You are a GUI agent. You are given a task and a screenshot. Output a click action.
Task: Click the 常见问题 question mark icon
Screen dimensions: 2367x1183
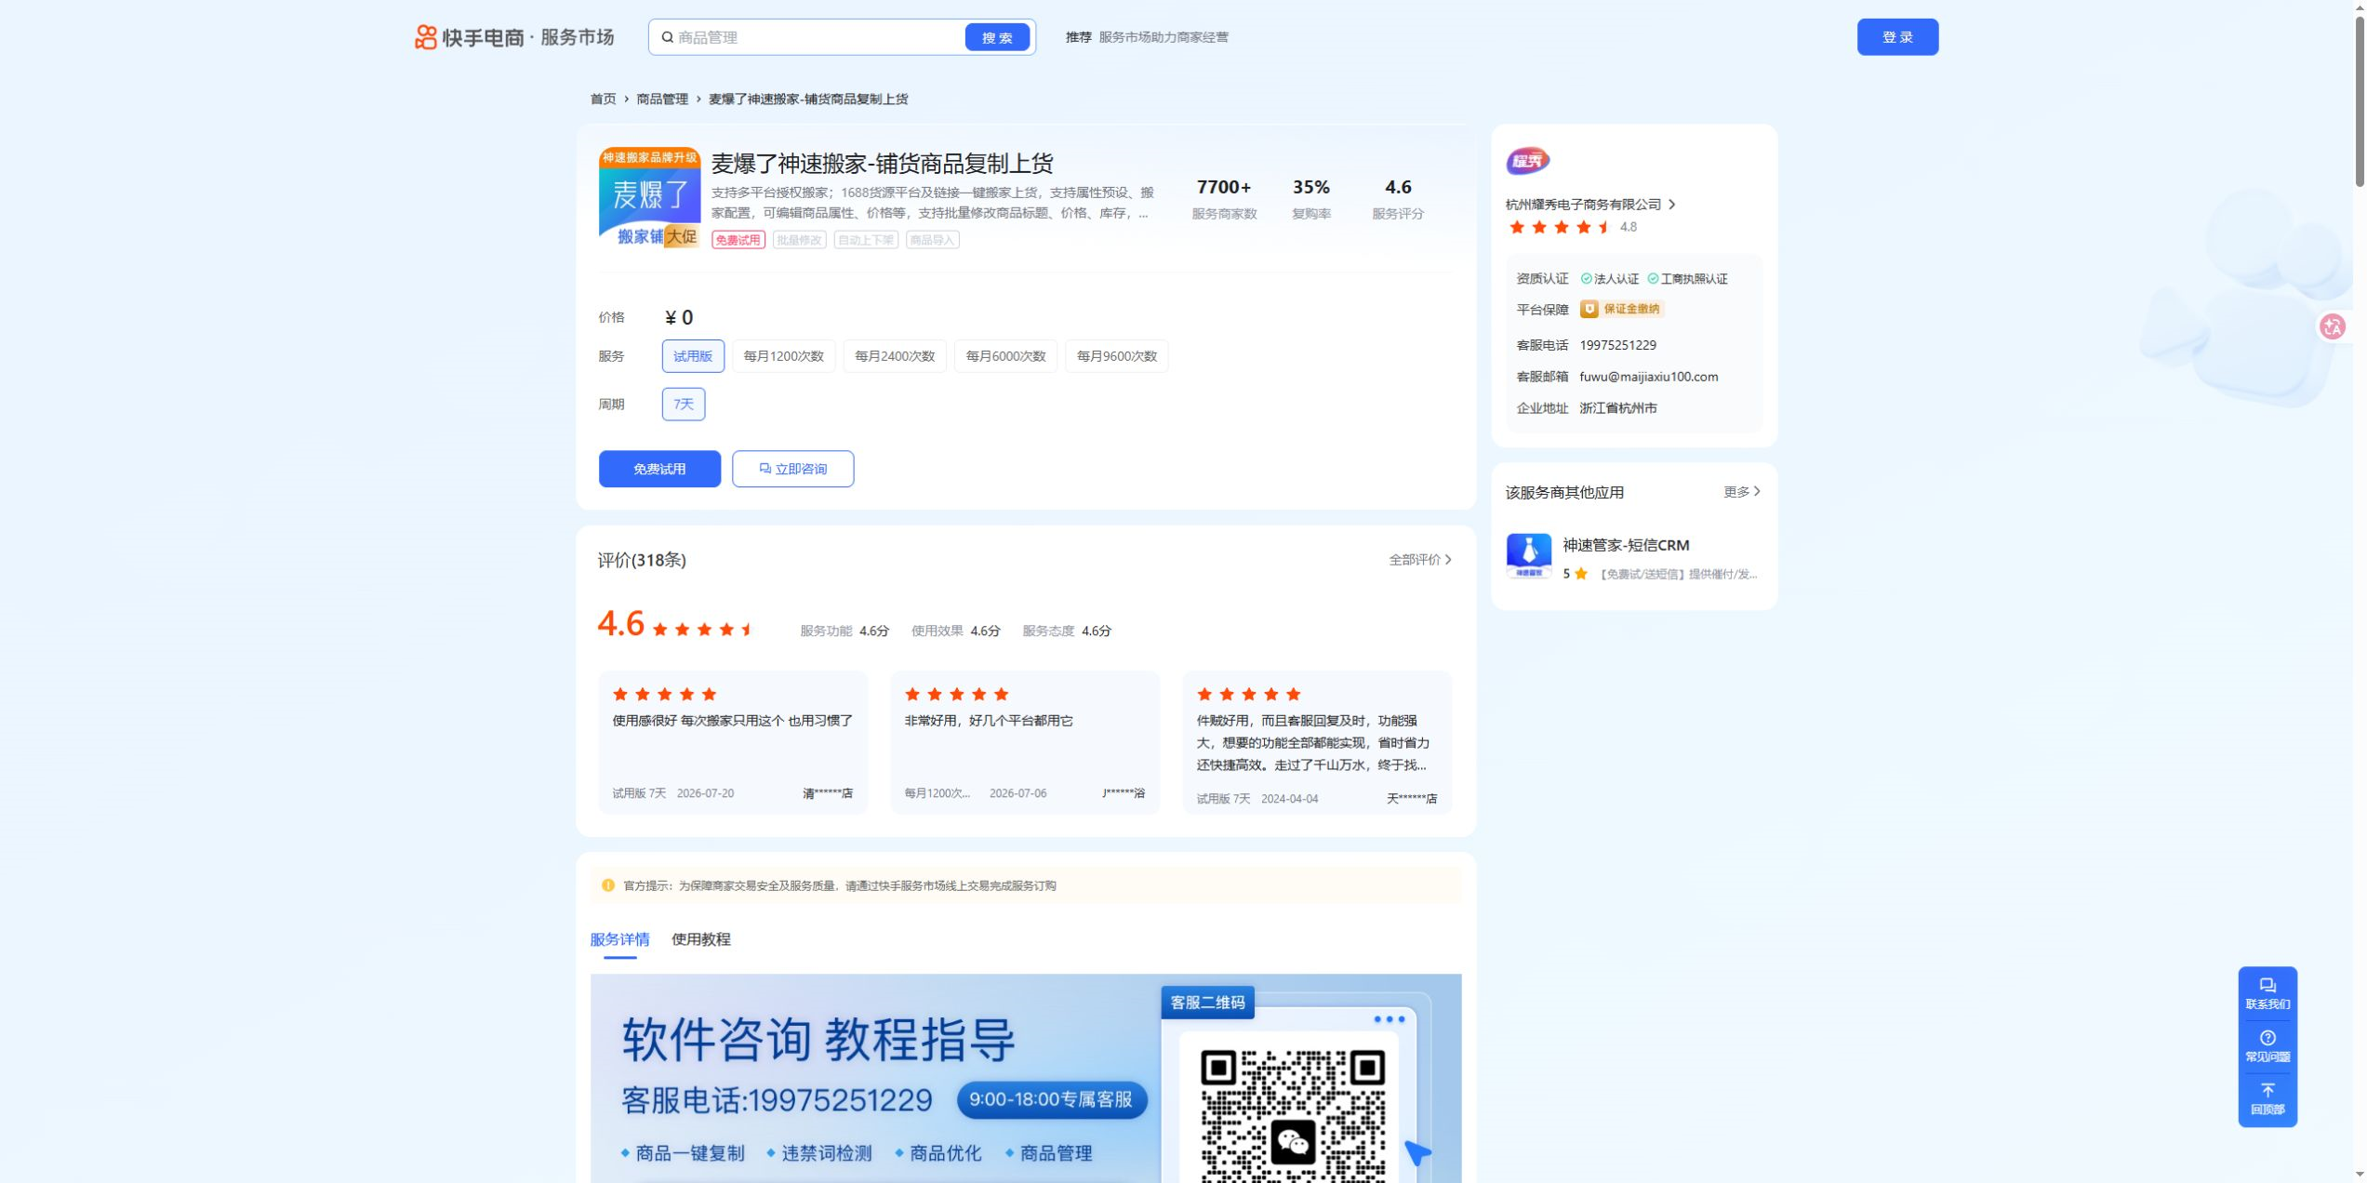pos(2267,1038)
